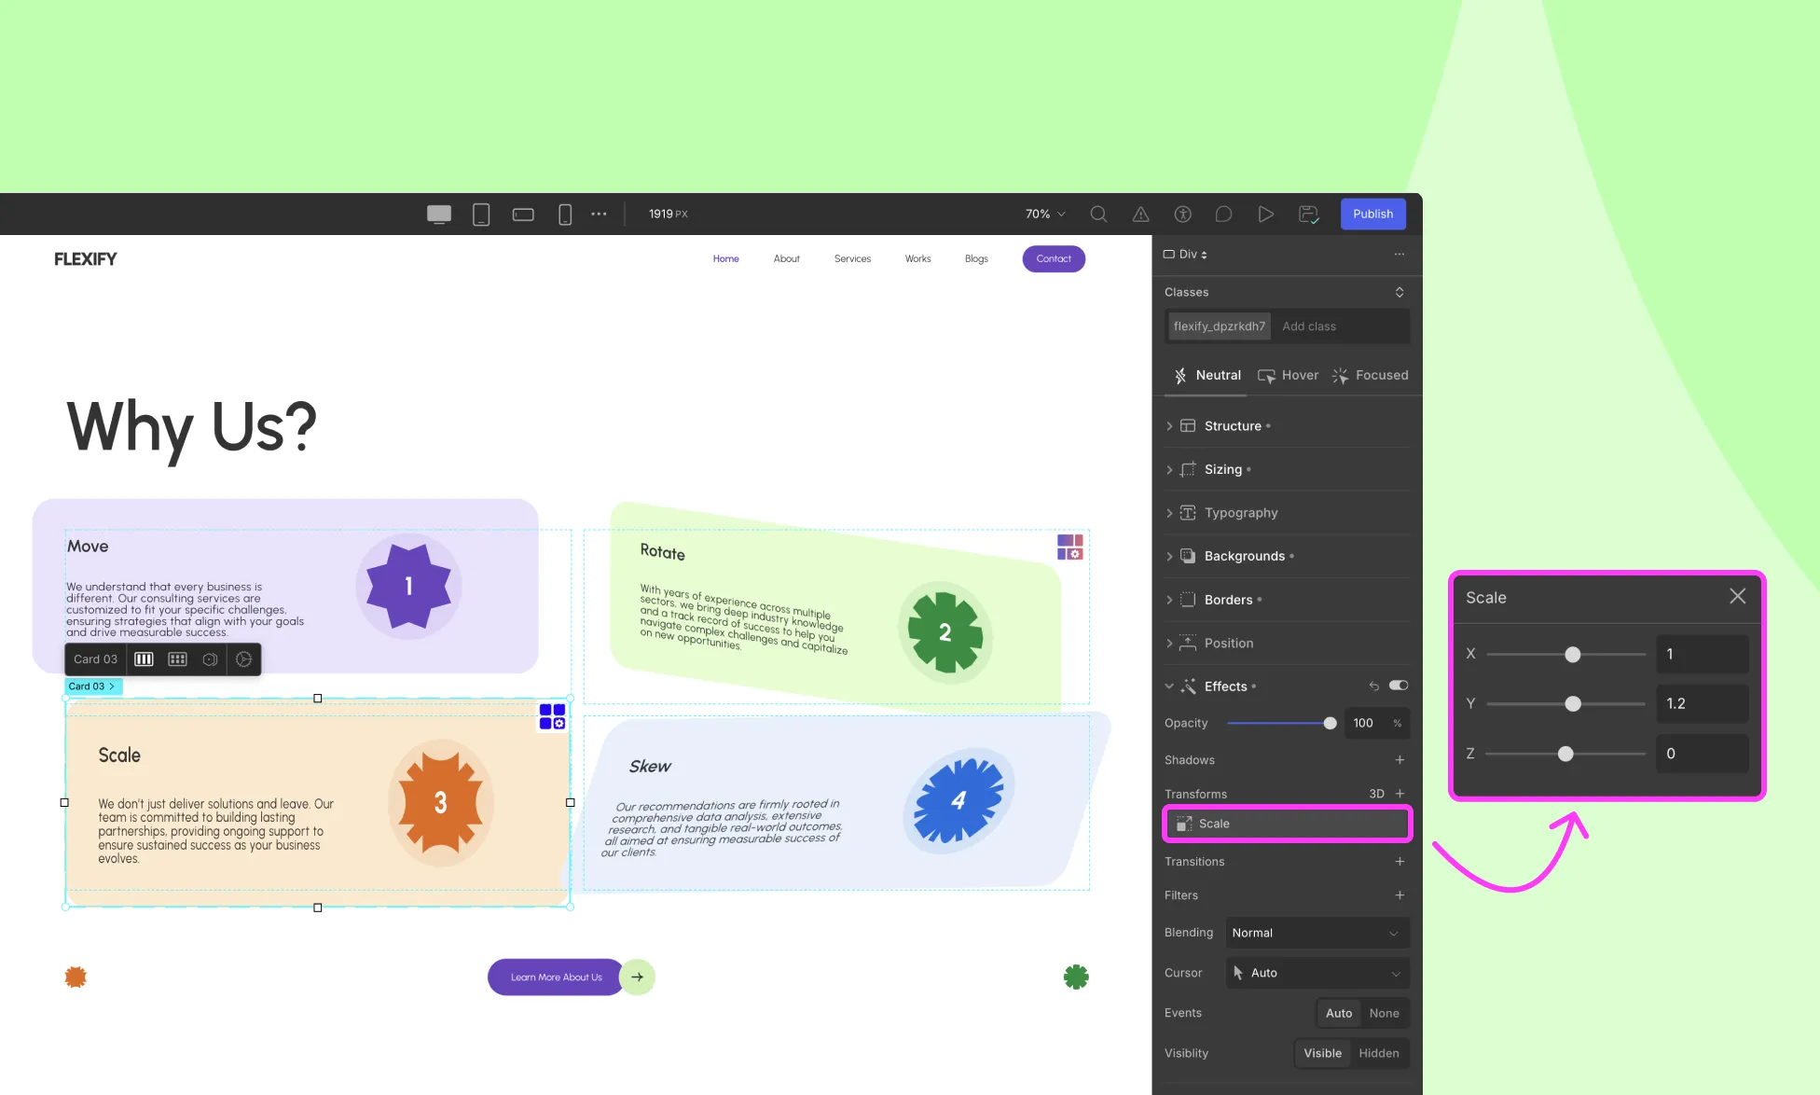
Task: Add a transition with plus icon
Action: coord(1399,862)
